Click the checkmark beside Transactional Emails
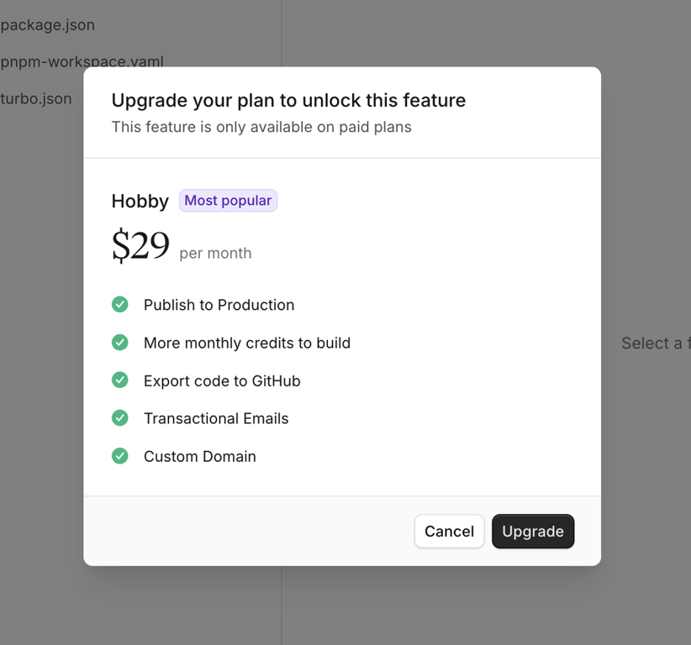Viewport: 691px width, 645px height. pyautogui.click(x=120, y=417)
